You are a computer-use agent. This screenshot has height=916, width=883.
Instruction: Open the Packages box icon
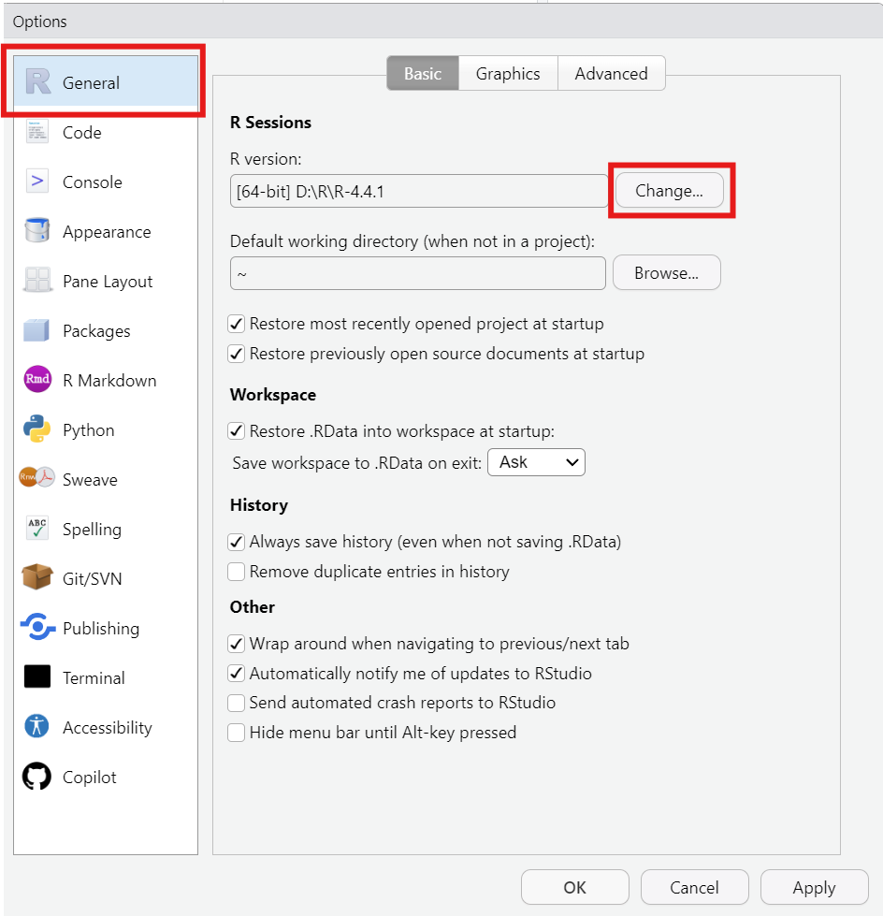(36, 330)
